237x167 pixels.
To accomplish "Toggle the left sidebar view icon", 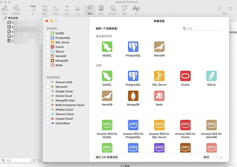I will (x=220, y=8).
